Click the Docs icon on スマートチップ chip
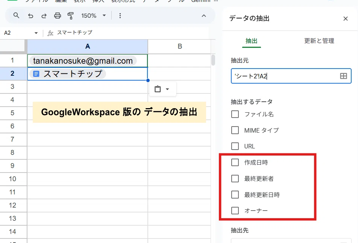This screenshot has height=243, width=358. (36, 74)
